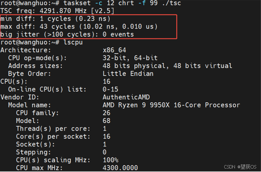Click the lscpu command prompt line
Screen dimensions: 261x172
pyautogui.click(x=41, y=42)
